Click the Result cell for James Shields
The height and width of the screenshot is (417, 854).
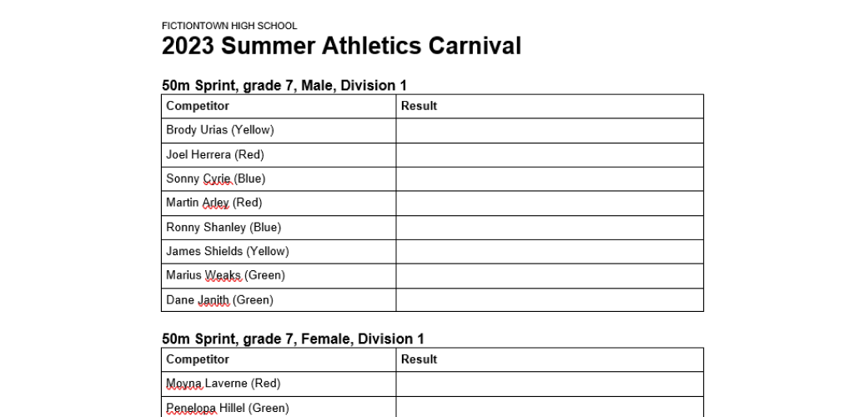(549, 251)
